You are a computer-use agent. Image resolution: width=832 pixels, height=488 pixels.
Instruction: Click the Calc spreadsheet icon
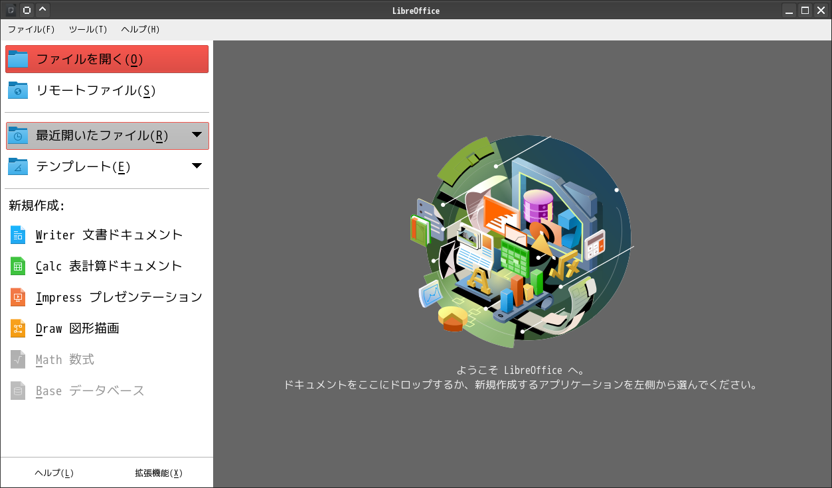18,266
